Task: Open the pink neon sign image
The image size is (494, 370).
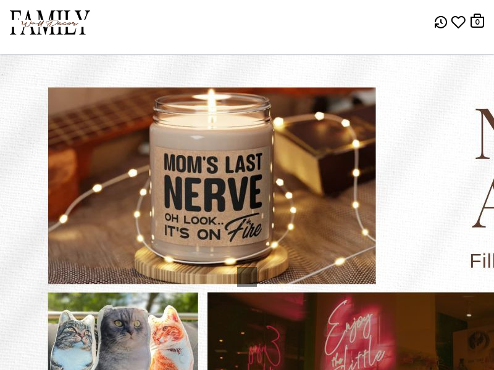Action: 351,331
